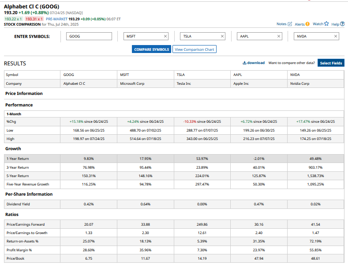Click the 1-Year Return row label
The width and height of the screenshot is (348, 265).
(18, 159)
